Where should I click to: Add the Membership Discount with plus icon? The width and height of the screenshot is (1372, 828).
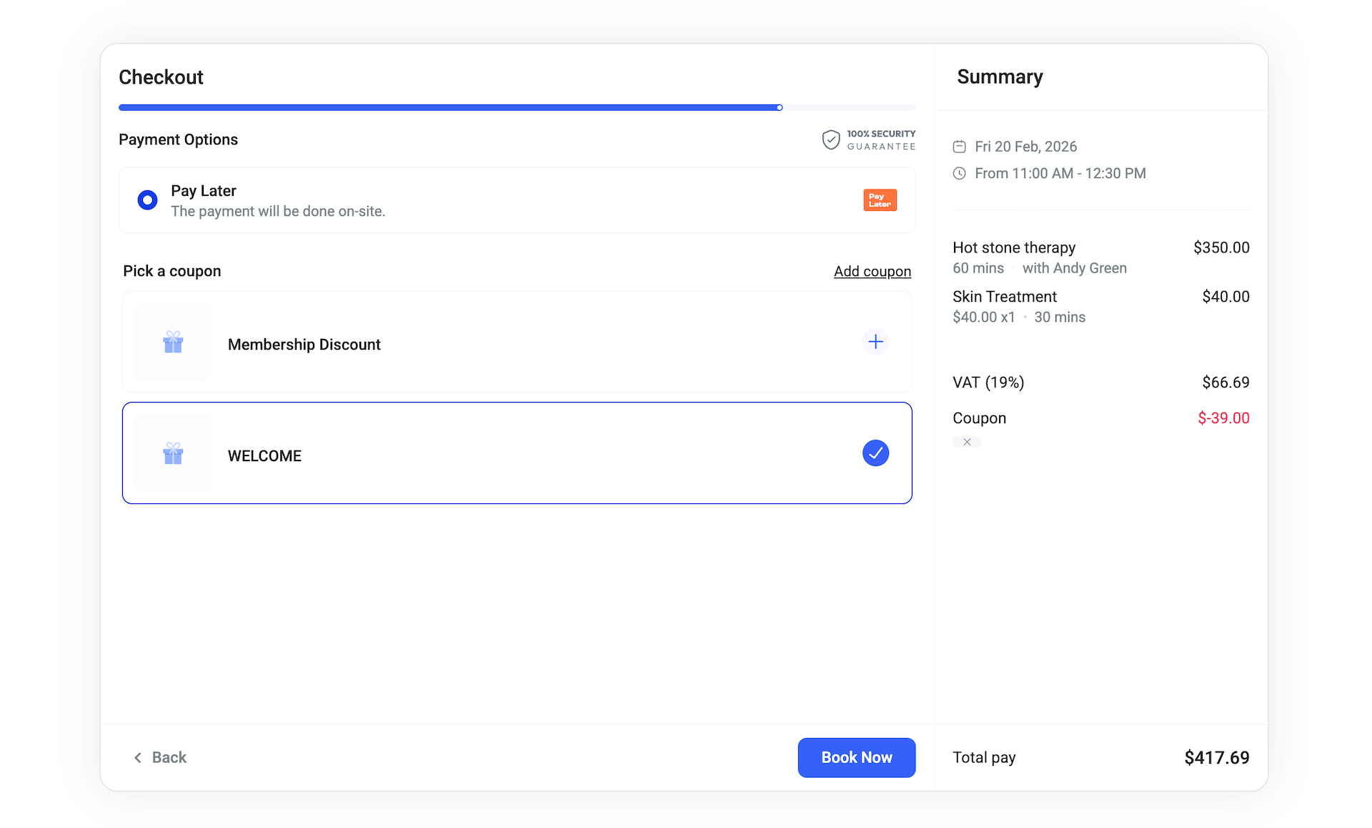pyautogui.click(x=875, y=342)
